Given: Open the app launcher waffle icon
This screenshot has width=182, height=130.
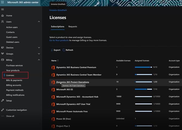Looking at the screenshot, I should pos(2,2).
